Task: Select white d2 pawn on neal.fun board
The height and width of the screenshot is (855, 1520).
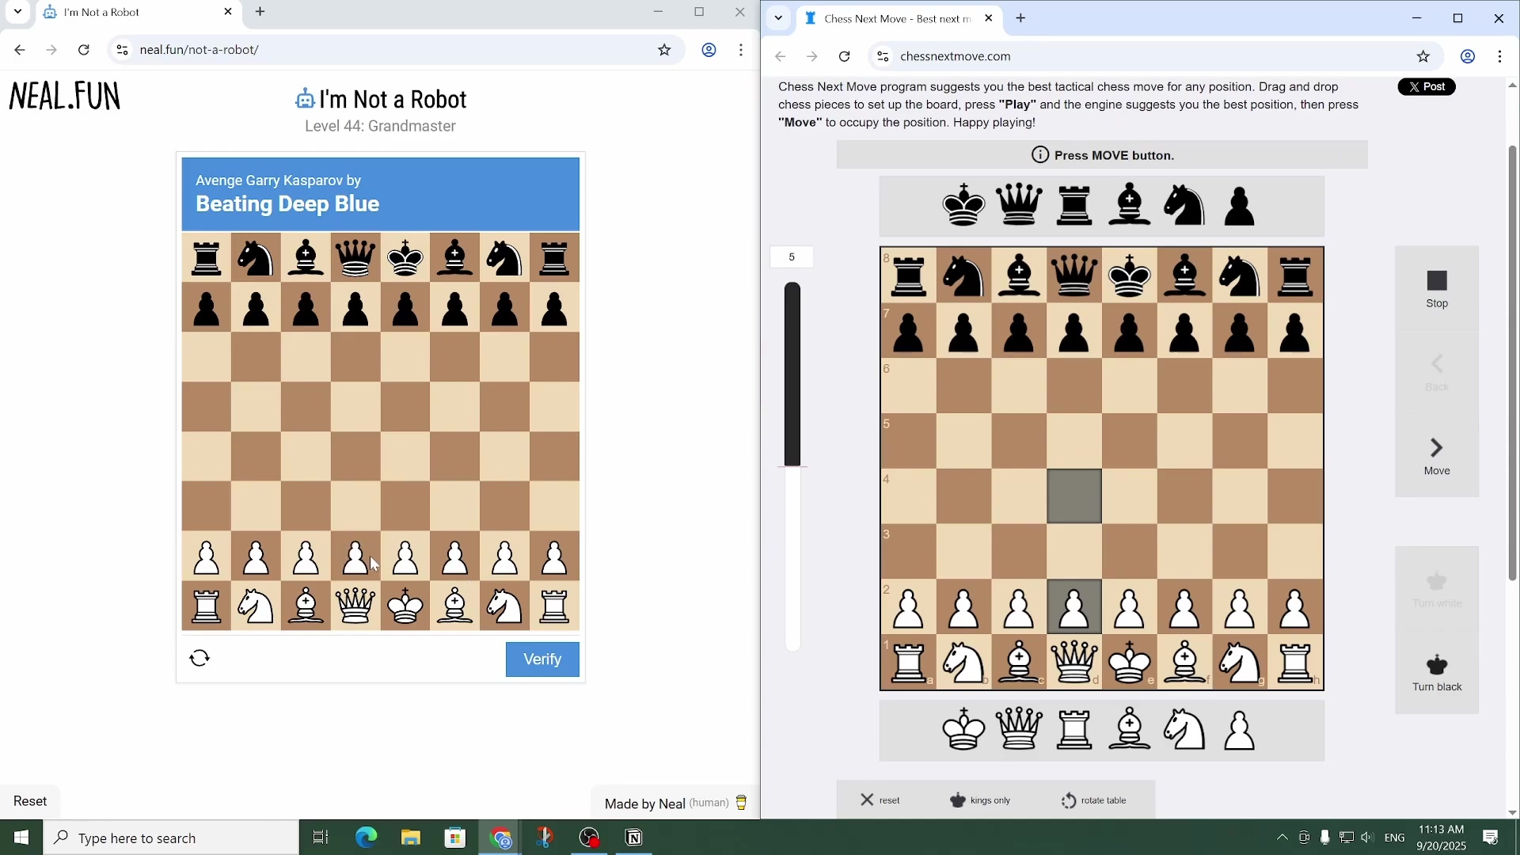Action: (x=355, y=558)
